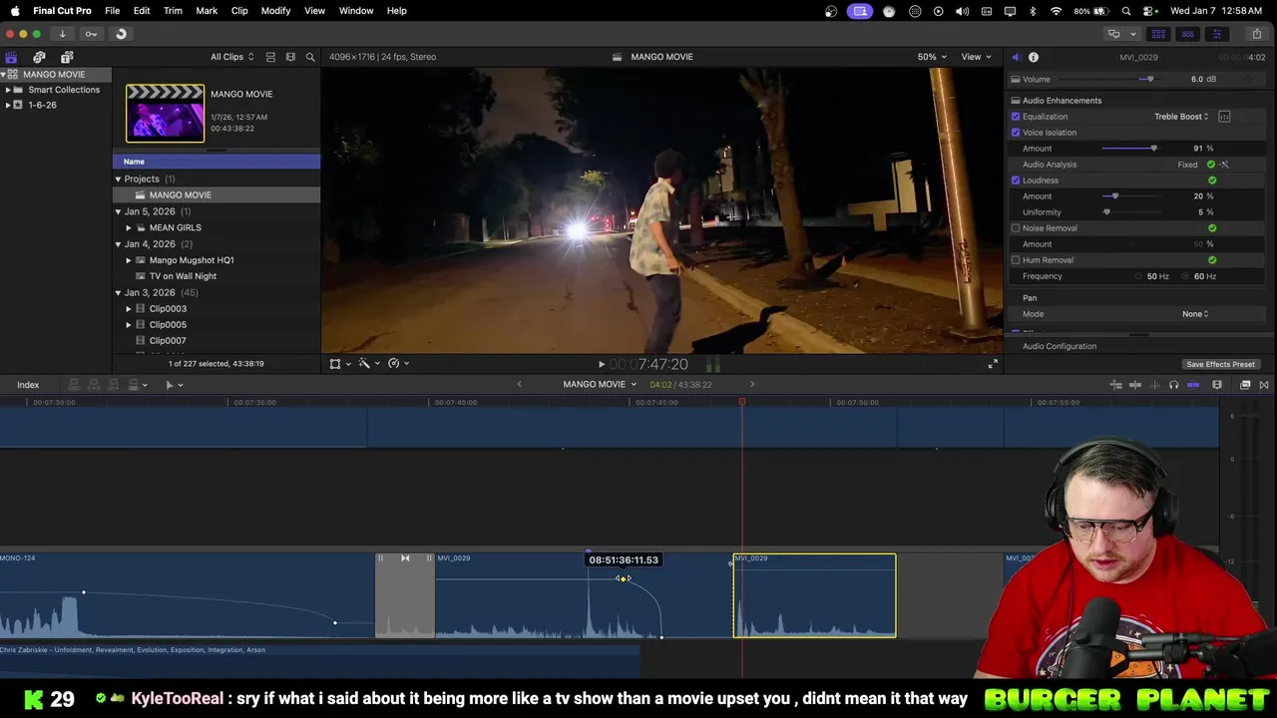Open the Photos and Audio sidebar
The width and height of the screenshot is (1277, 718).
click(39, 57)
